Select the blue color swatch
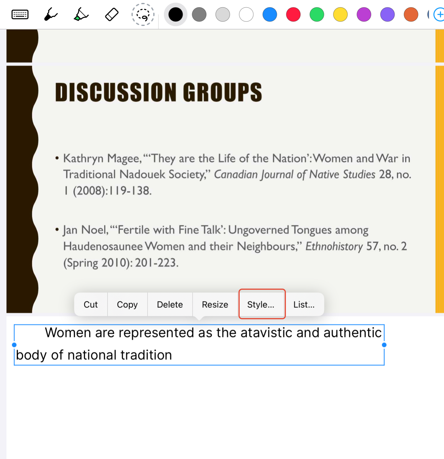This screenshot has width=444, height=459. [270, 14]
